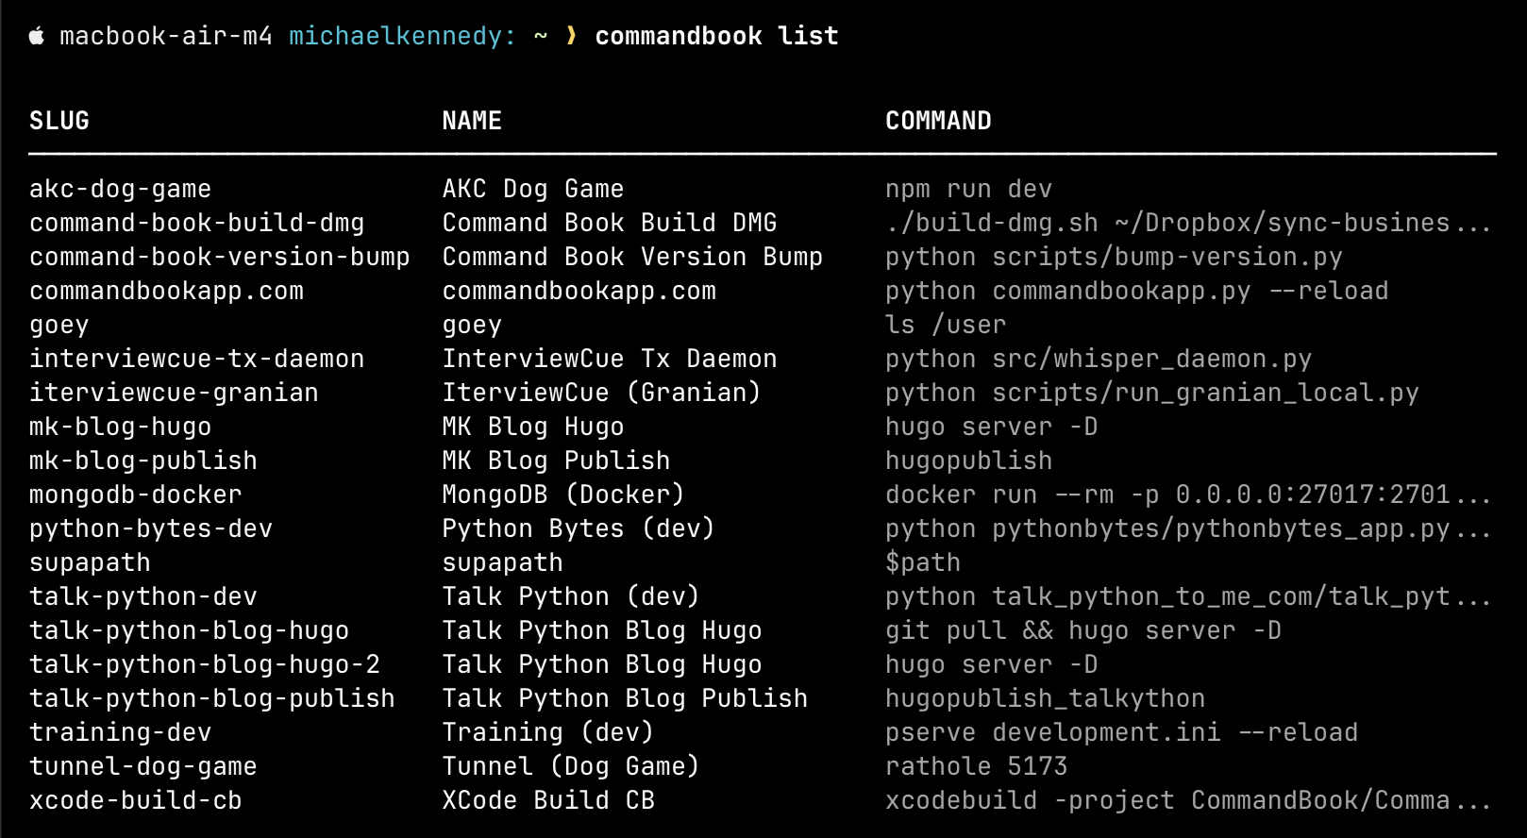Click the goey name entry

pyautogui.click(x=472, y=325)
